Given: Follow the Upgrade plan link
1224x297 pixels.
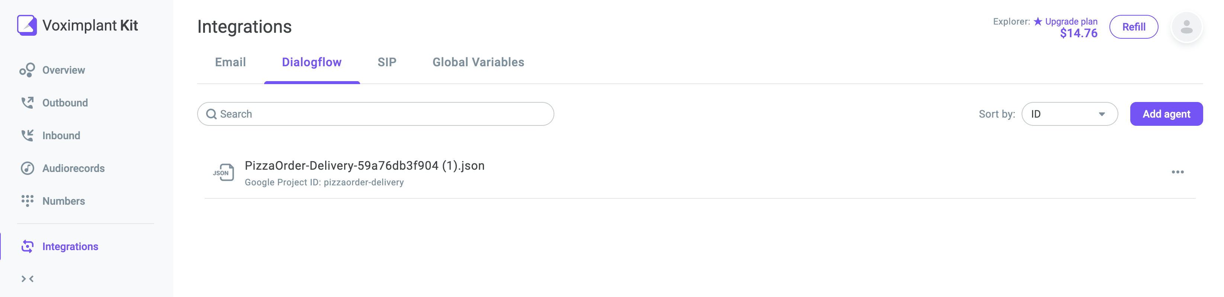Looking at the screenshot, I should tap(1071, 21).
